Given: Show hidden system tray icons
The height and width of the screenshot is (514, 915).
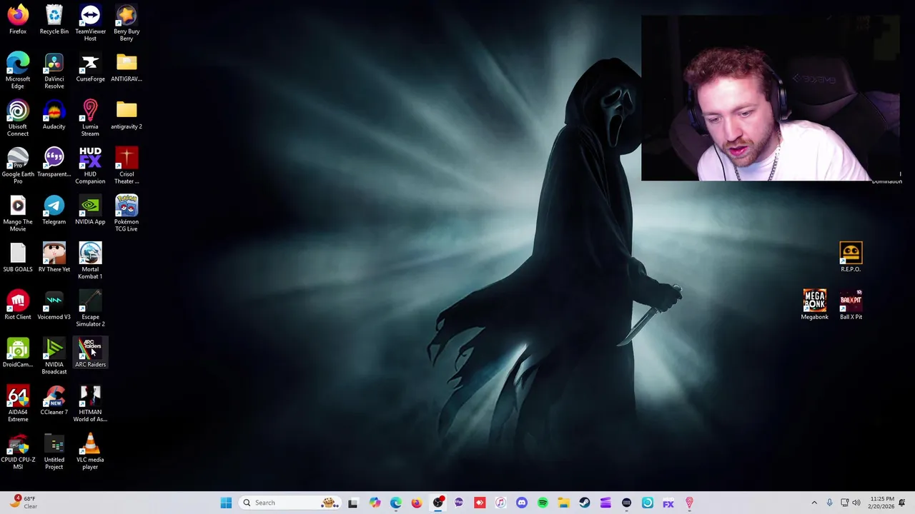Looking at the screenshot, I should click(x=813, y=503).
